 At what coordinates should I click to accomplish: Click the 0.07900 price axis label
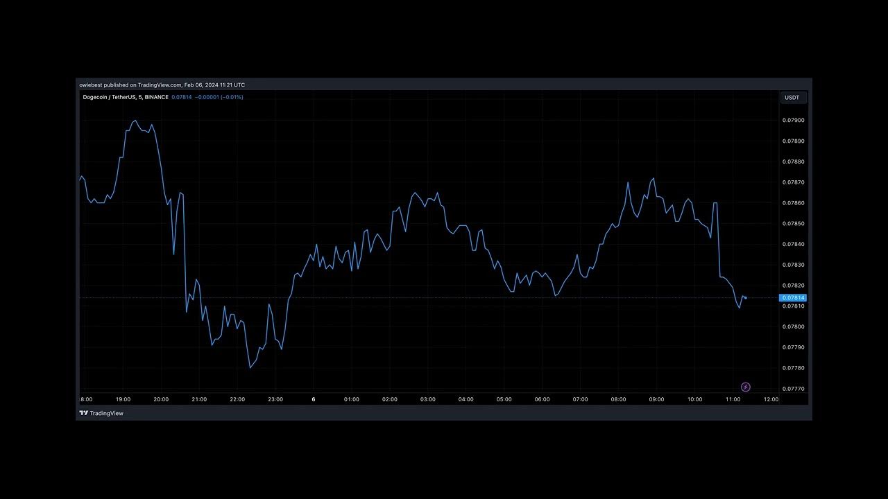[x=794, y=121]
